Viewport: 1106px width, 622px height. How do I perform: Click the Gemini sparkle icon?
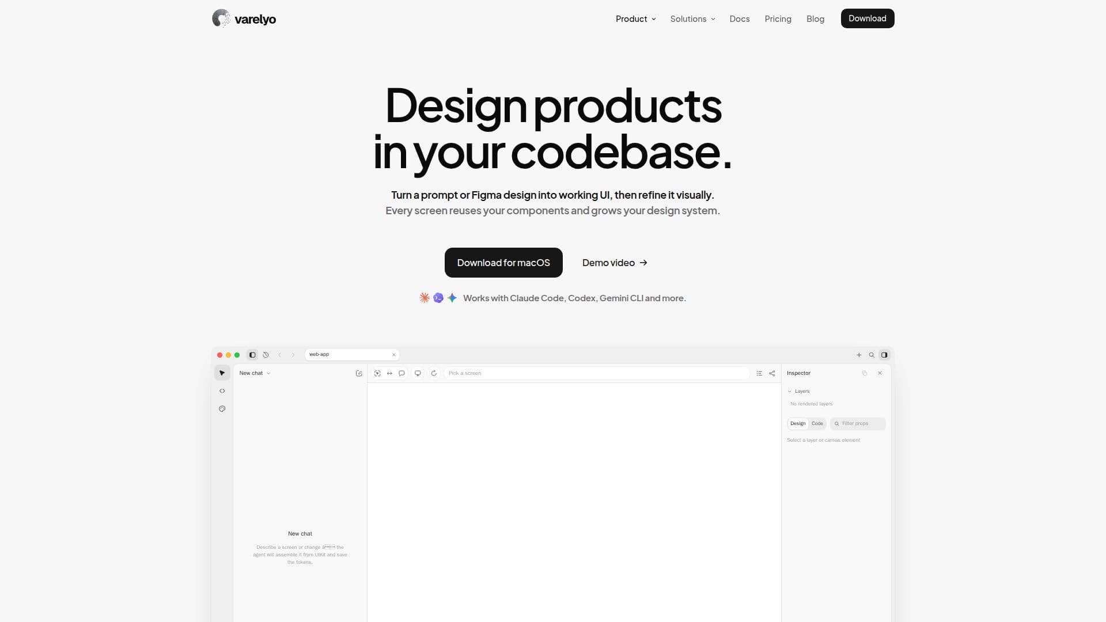[452, 298]
